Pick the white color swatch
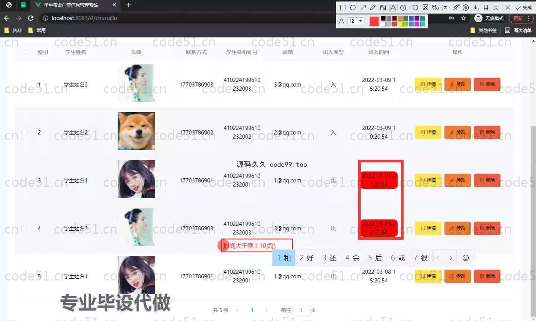The width and height of the screenshot is (536, 321). 383,24
